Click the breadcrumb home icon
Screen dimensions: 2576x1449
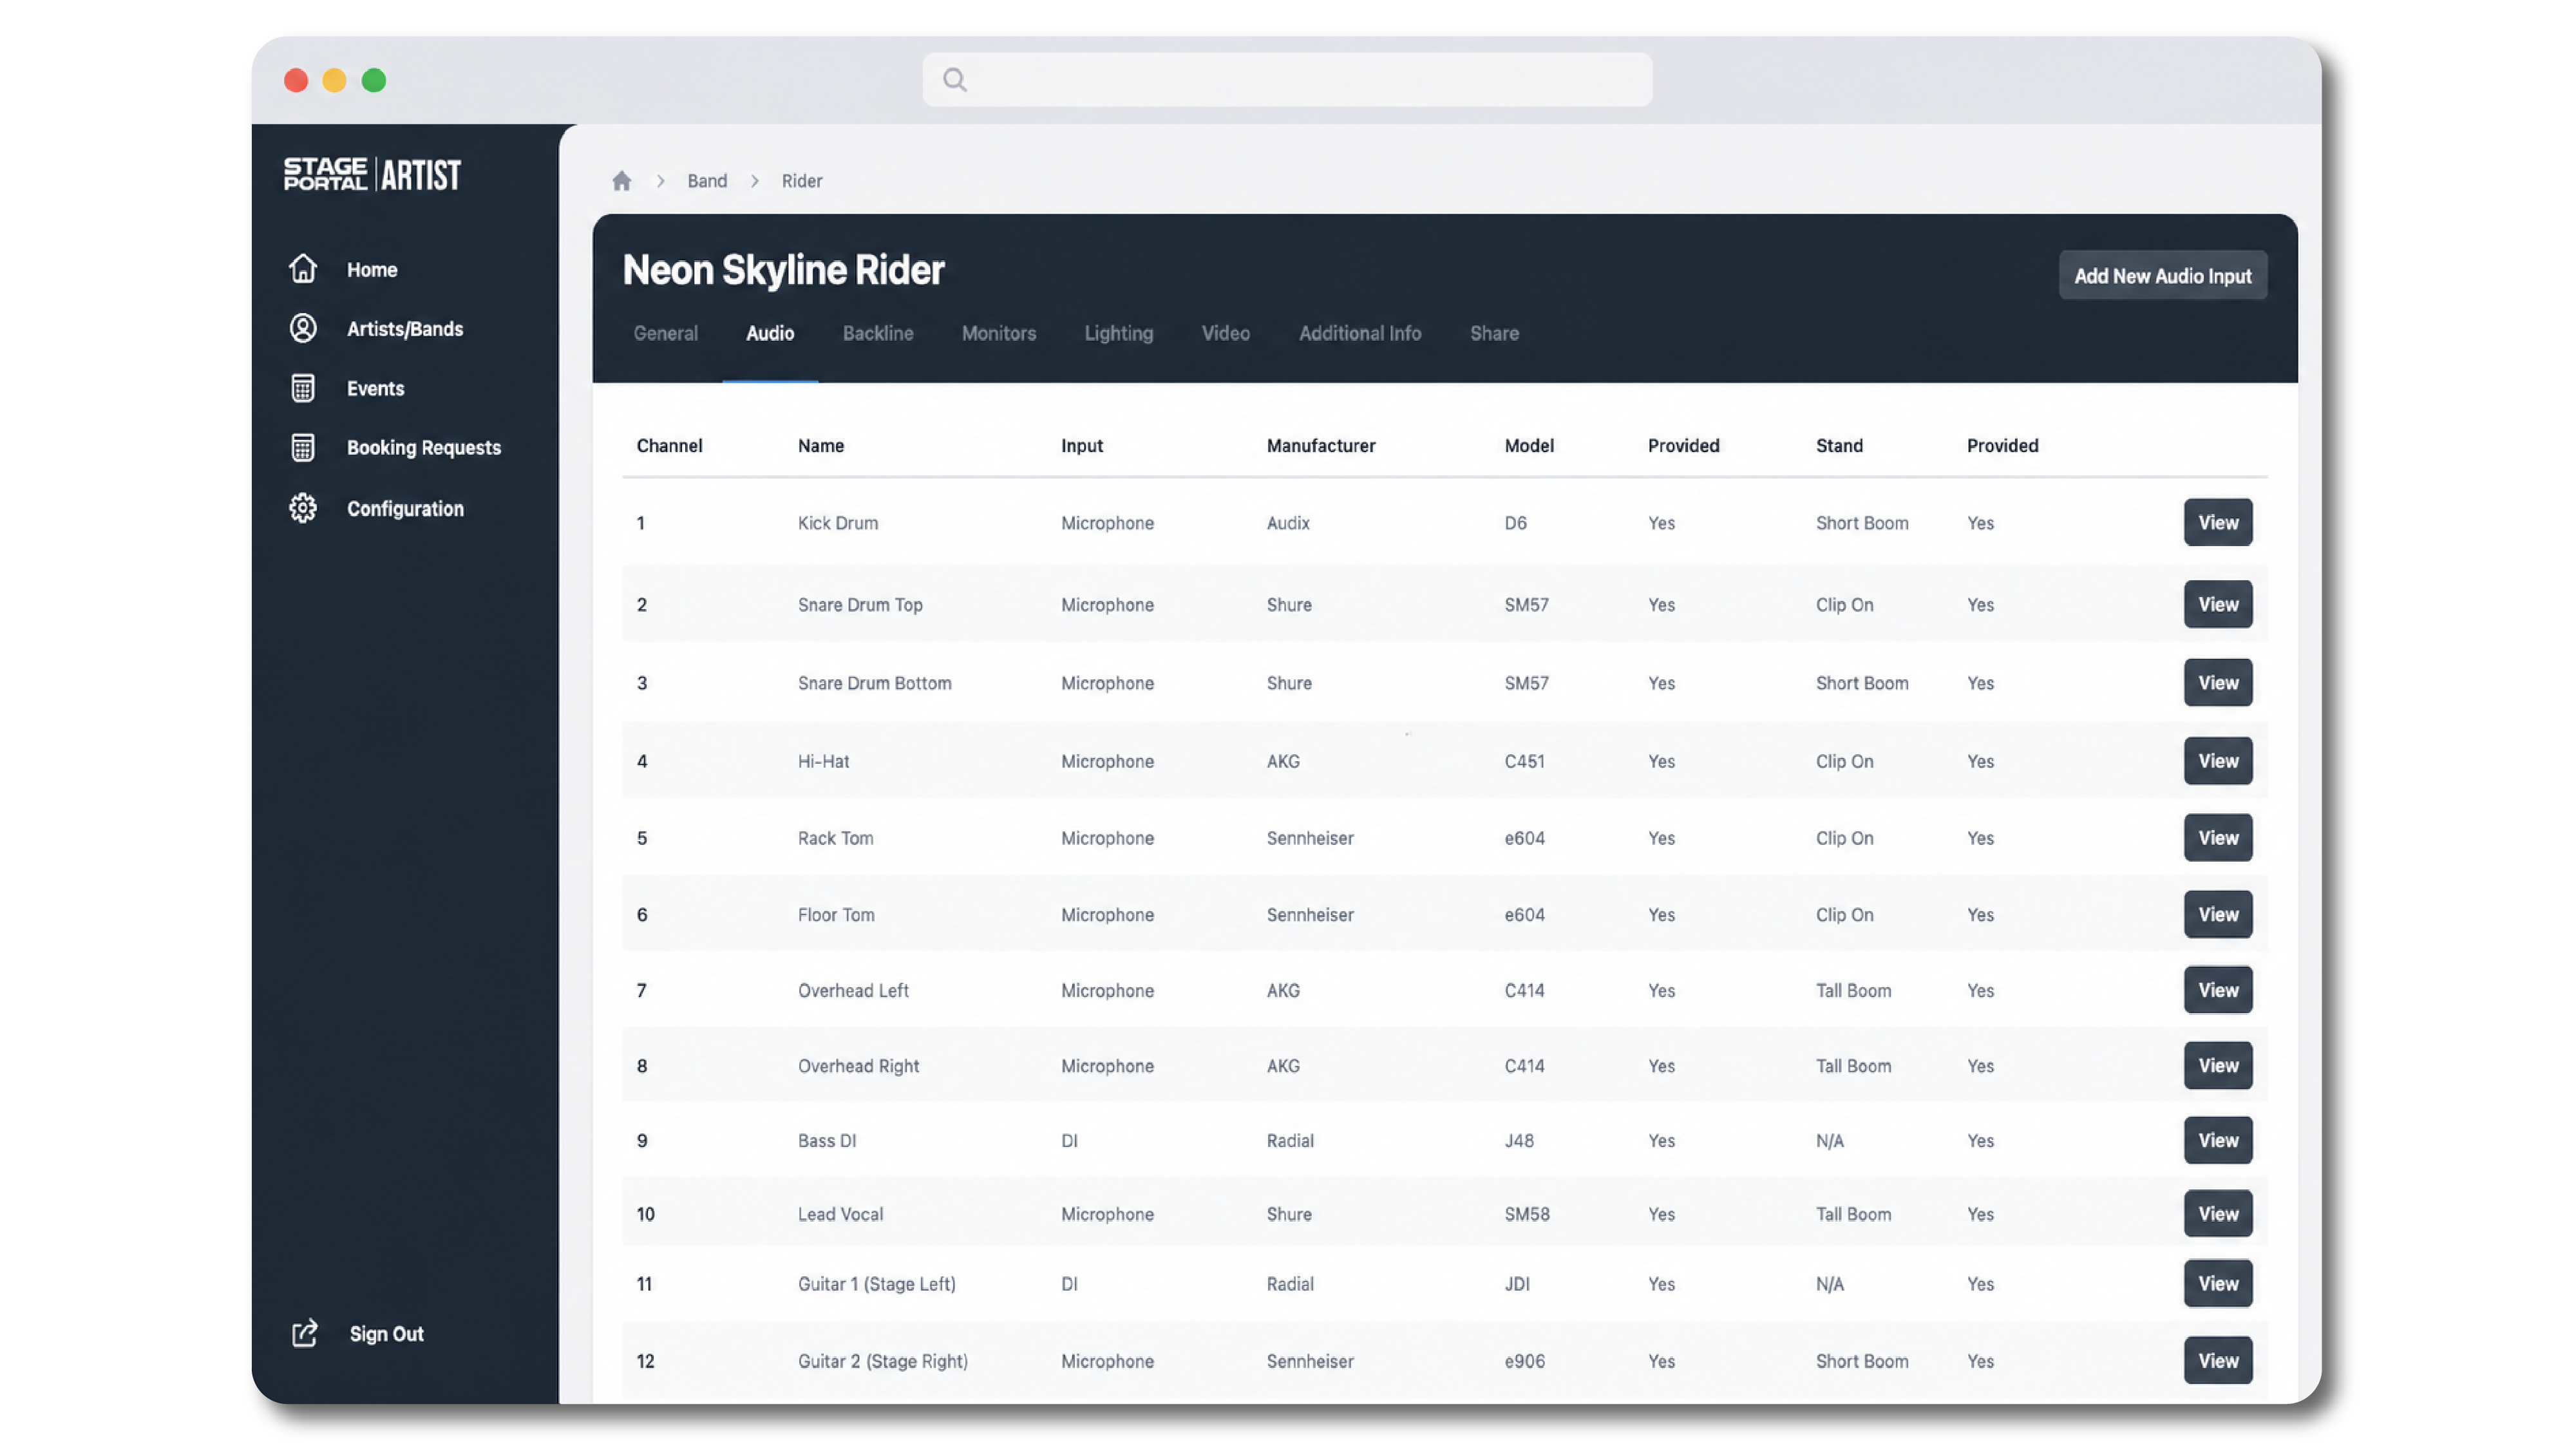point(622,181)
